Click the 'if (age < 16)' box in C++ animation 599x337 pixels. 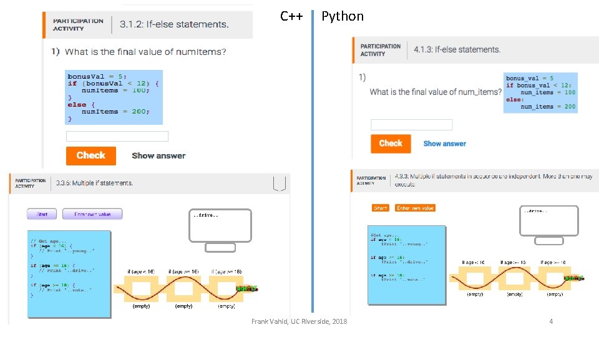click(141, 289)
